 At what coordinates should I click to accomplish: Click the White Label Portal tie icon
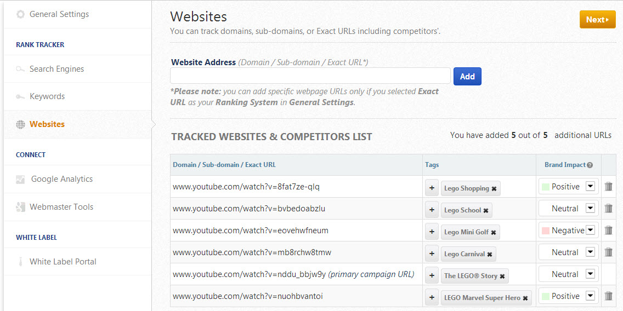pyautogui.click(x=20, y=262)
